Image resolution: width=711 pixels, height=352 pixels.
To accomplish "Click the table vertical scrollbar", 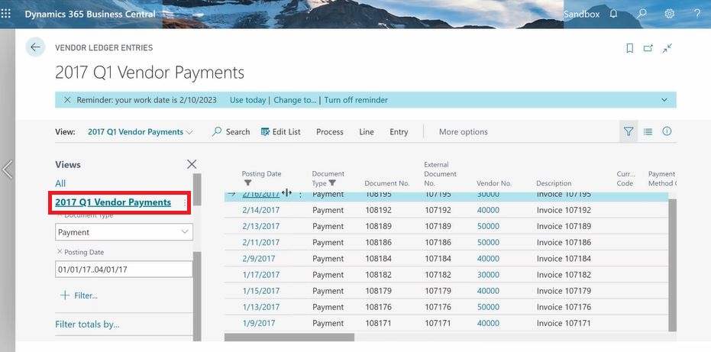I will point(673,265).
